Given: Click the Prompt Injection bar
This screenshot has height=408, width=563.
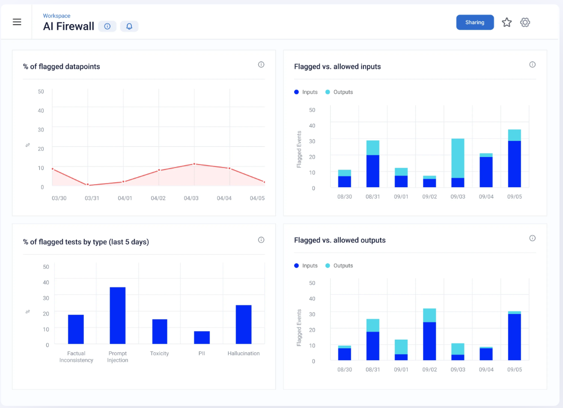Looking at the screenshot, I should [x=118, y=315].
